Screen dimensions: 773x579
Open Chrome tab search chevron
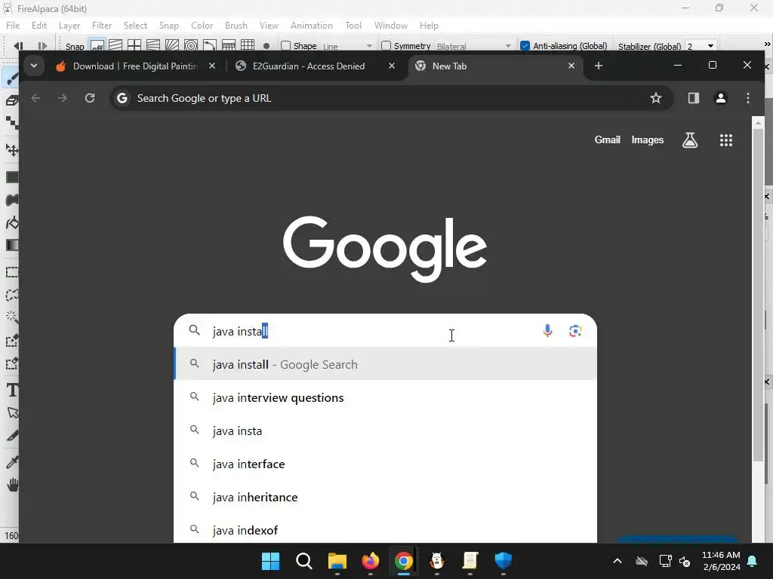click(x=33, y=66)
